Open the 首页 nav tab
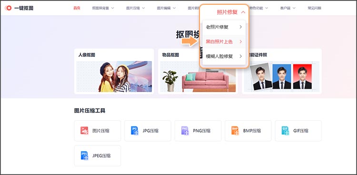 [77, 8]
